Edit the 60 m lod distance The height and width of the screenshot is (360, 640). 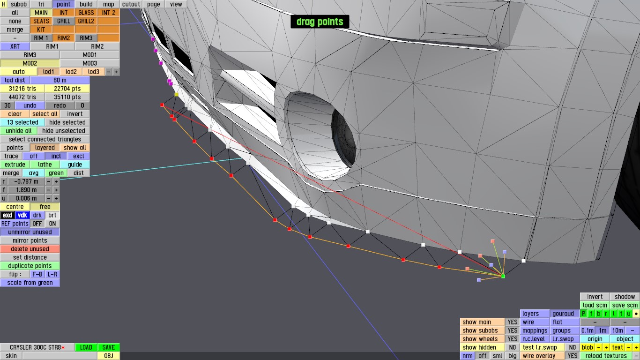[x=60, y=80]
